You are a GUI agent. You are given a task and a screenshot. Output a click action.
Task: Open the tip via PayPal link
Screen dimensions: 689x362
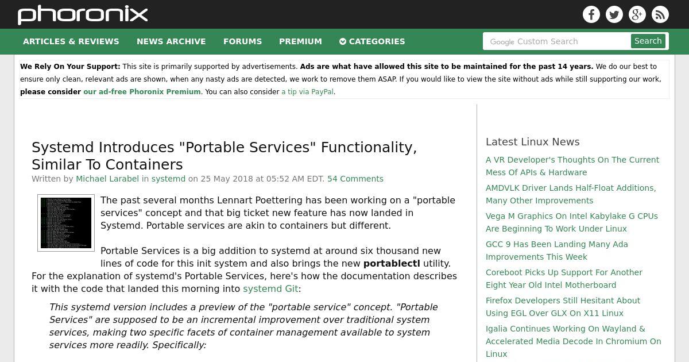(x=307, y=92)
